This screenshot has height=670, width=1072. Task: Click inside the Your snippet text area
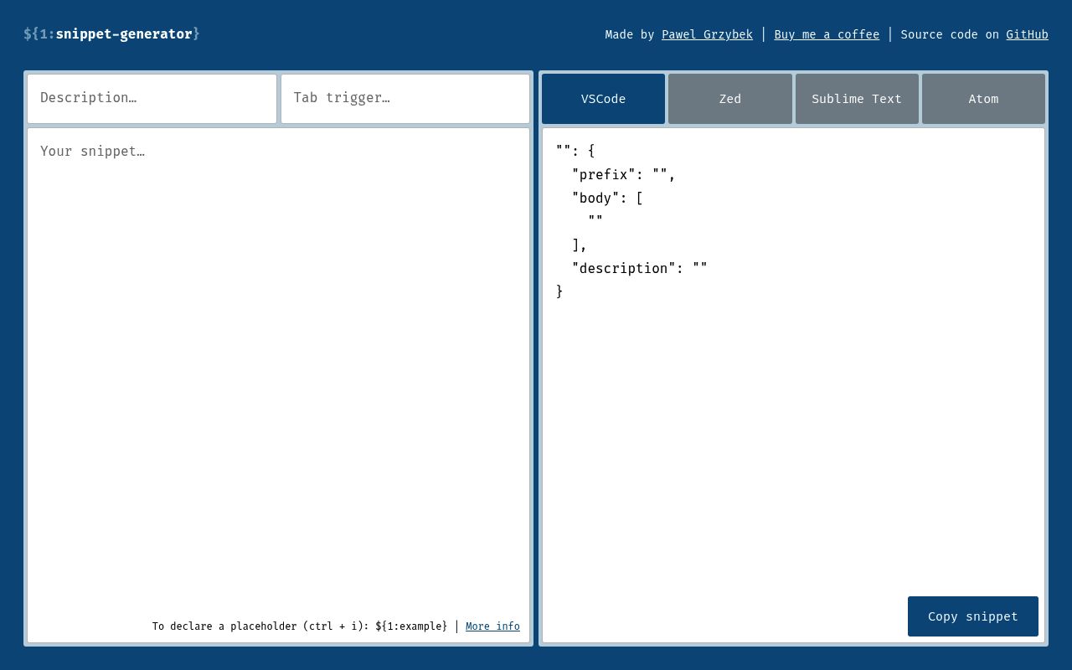coord(278,335)
